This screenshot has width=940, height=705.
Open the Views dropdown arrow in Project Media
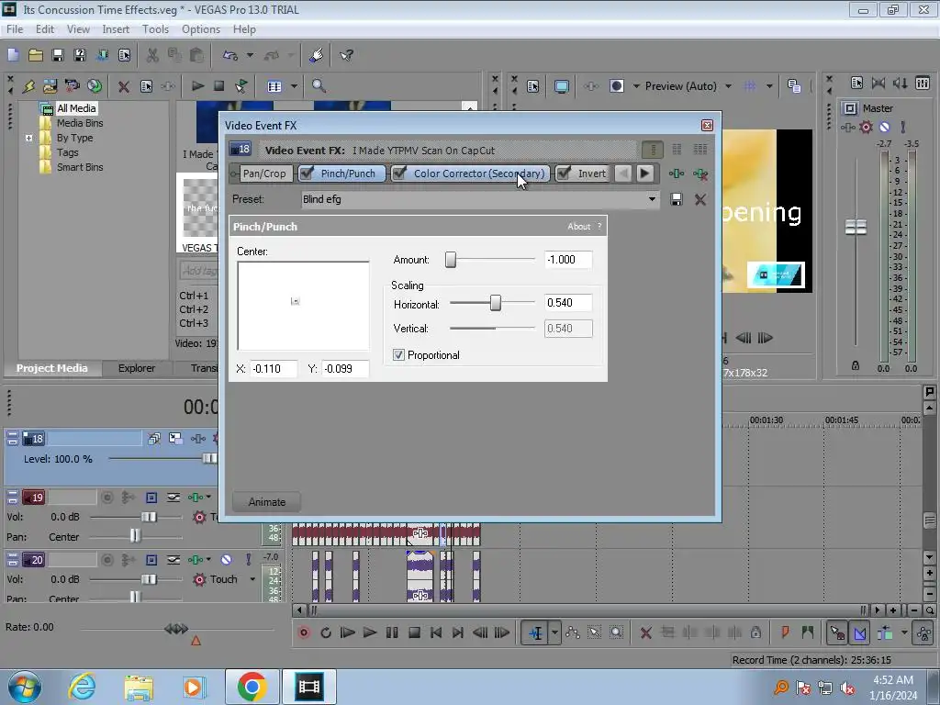point(294,86)
